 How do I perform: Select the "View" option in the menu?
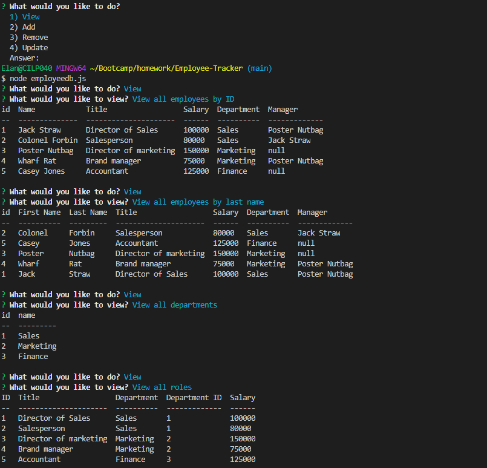[25, 16]
